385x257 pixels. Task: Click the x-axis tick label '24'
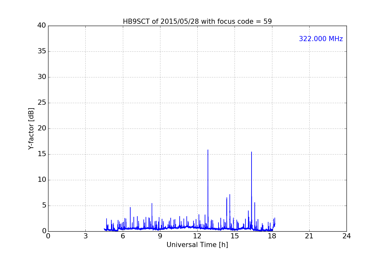pyautogui.click(x=346, y=236)
